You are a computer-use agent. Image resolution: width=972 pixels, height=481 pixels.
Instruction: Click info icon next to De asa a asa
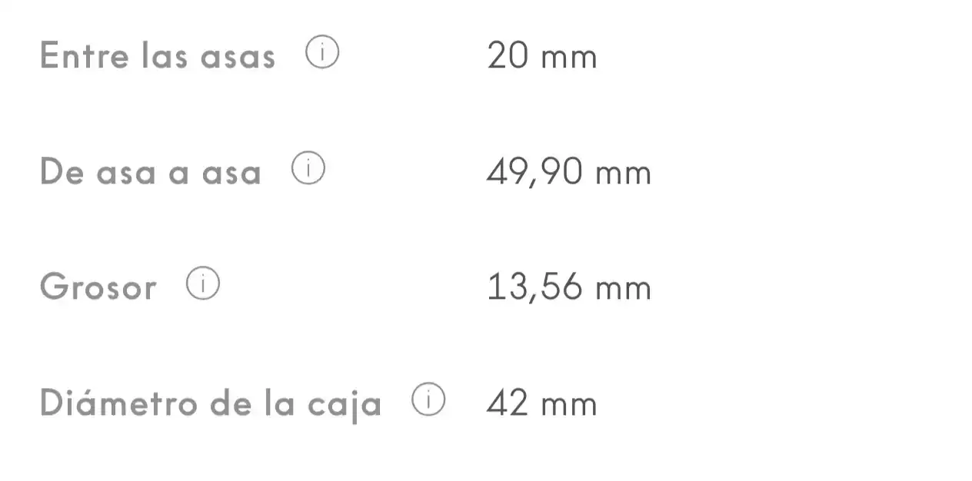tap(308, 169)
